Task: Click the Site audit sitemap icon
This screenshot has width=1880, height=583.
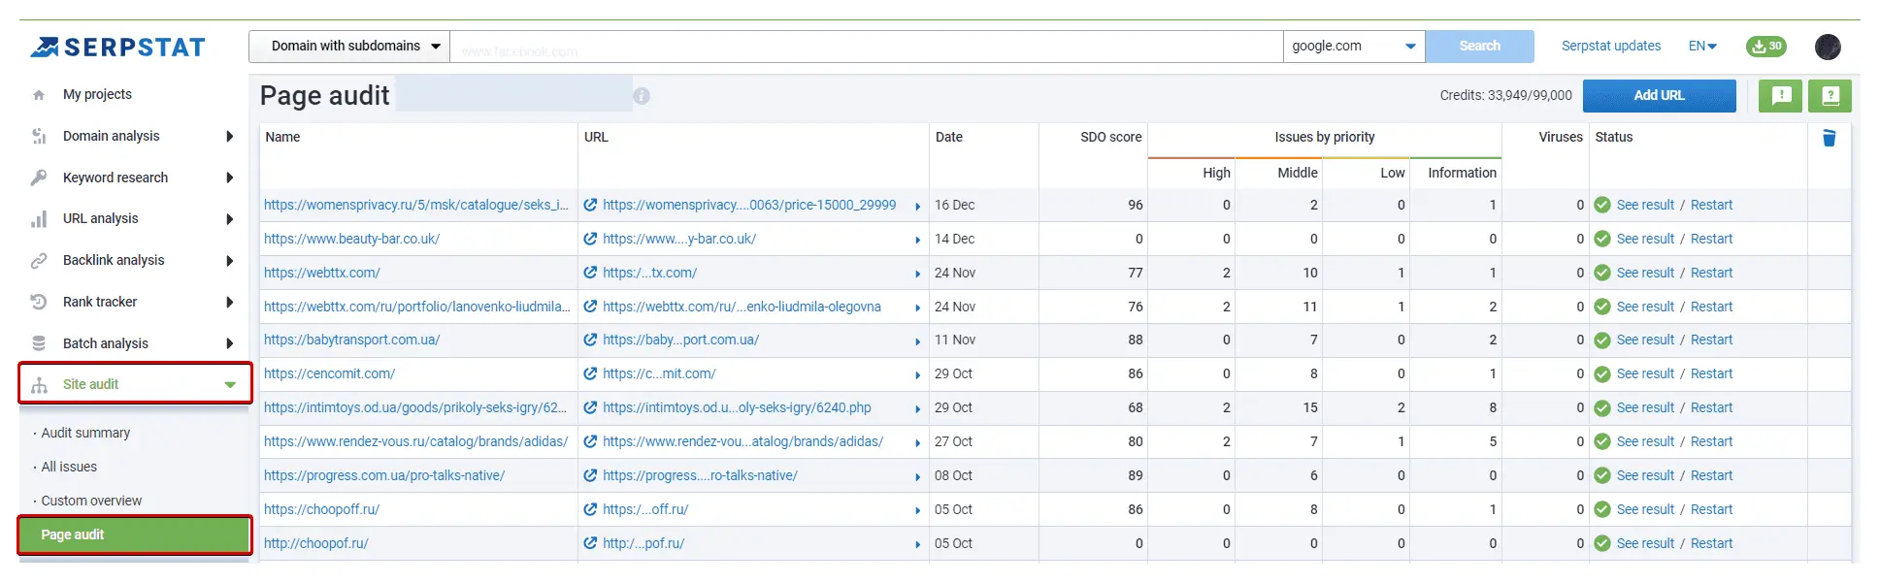Action: tap(39, 385)
